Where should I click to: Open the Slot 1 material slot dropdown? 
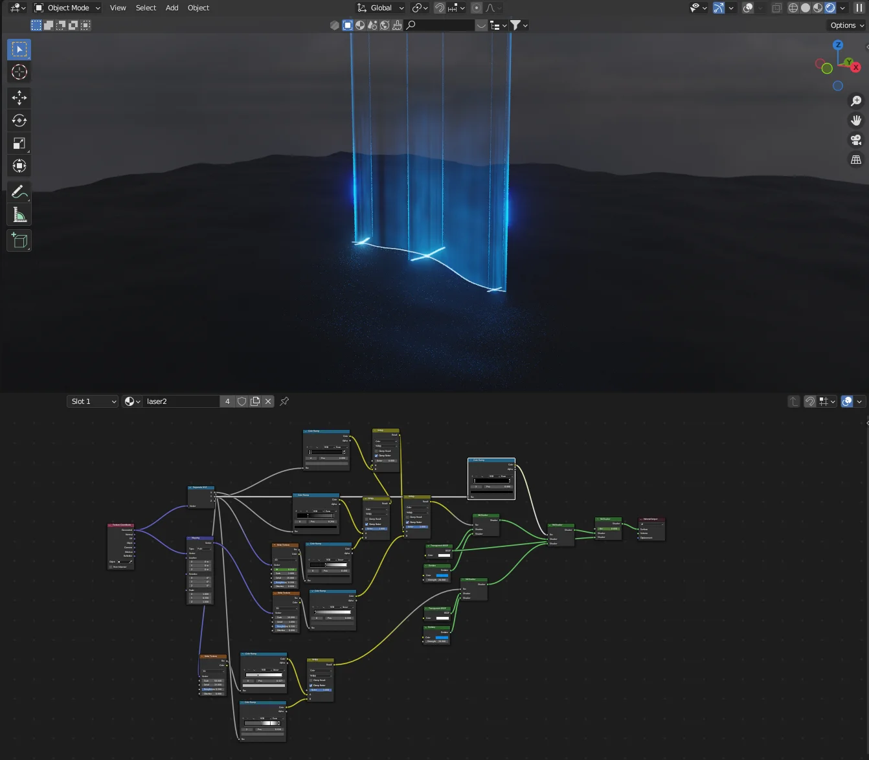[x=91, y=401]
